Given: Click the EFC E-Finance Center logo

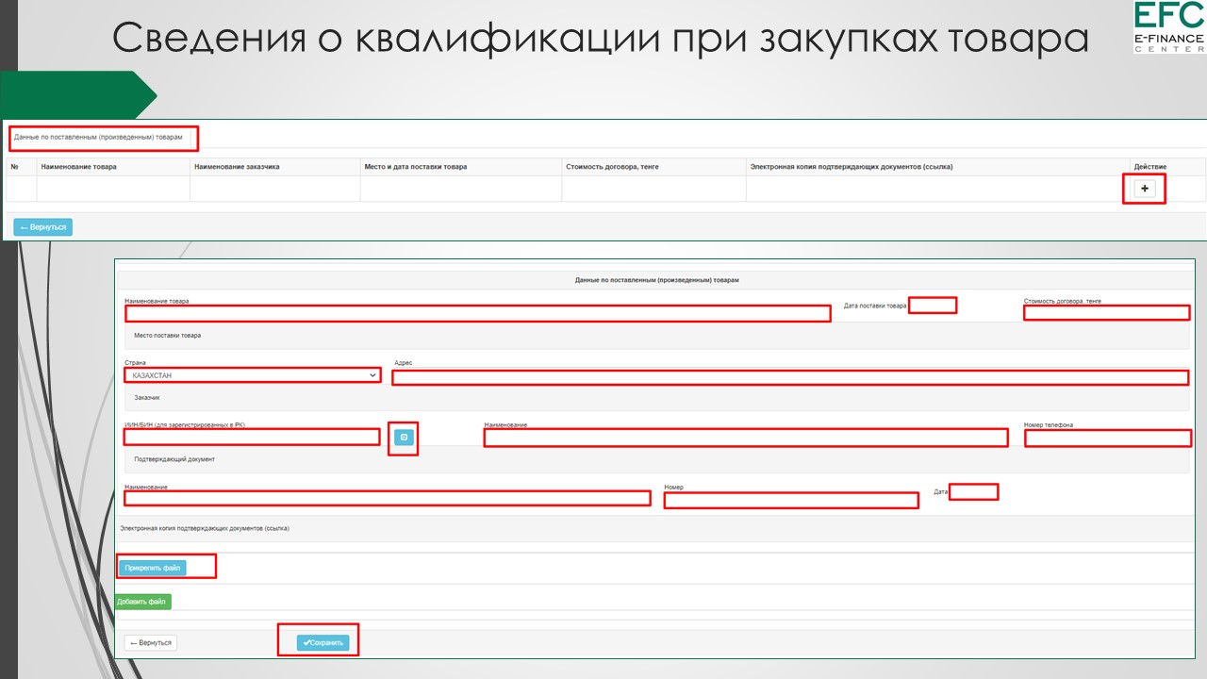Looking at the screenshot, I should click(1169, 27).
